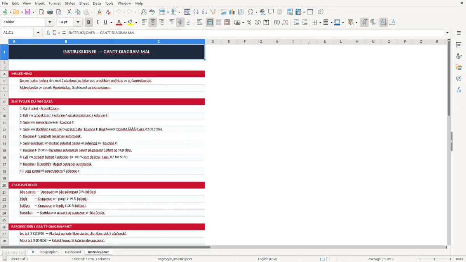This screenshot has width=466, height=262.
Task: Cut the selected cells
Action: point(69,12)
